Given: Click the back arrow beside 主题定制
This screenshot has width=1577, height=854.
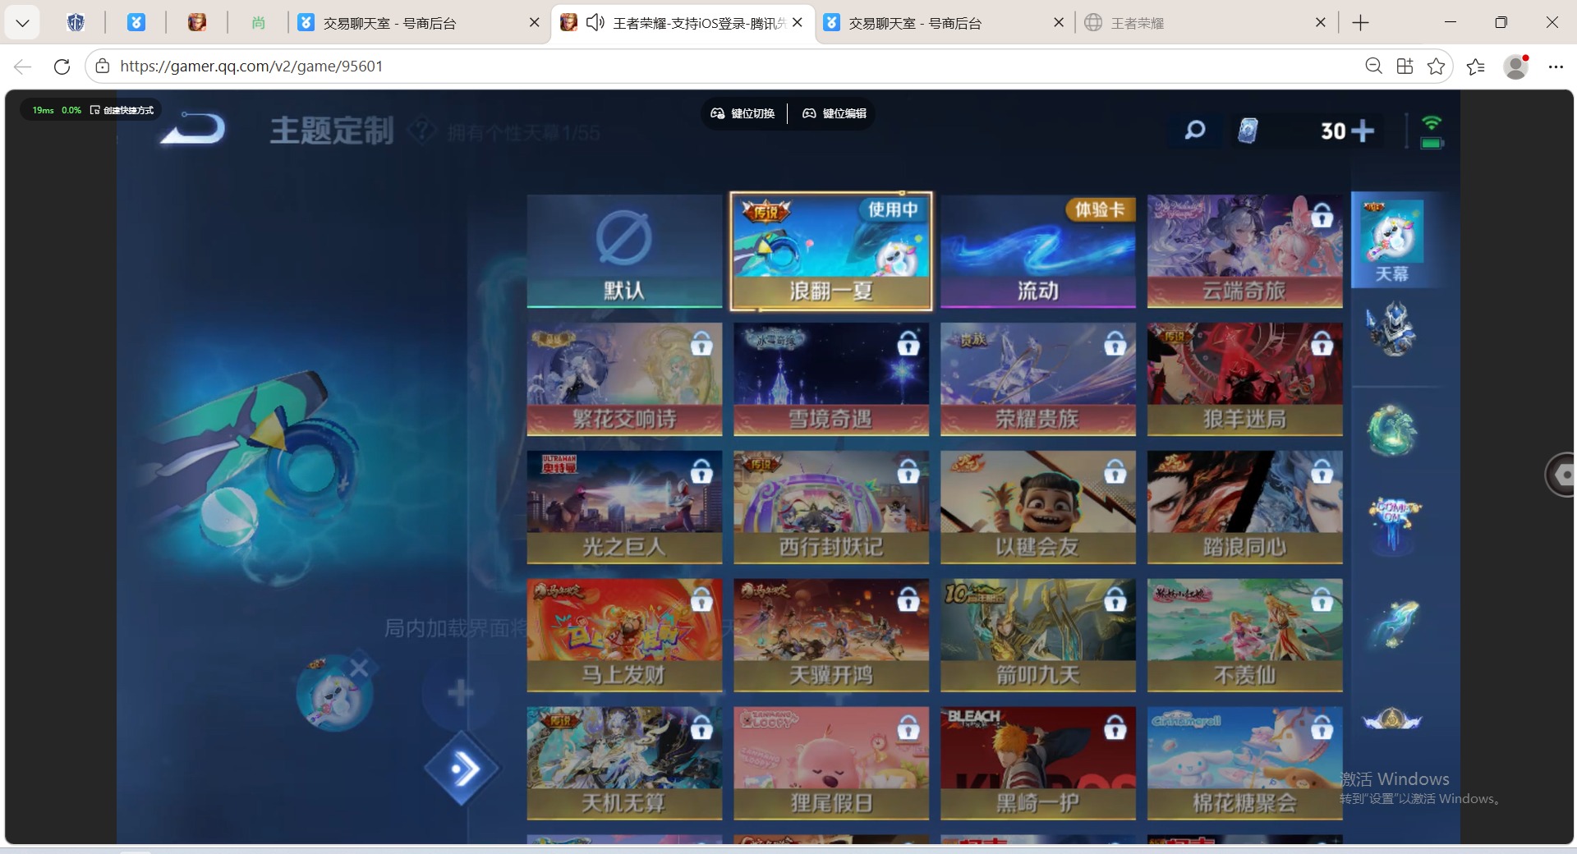Looking at the screenshot, I should pyautogui.click(x=193, y=129).
